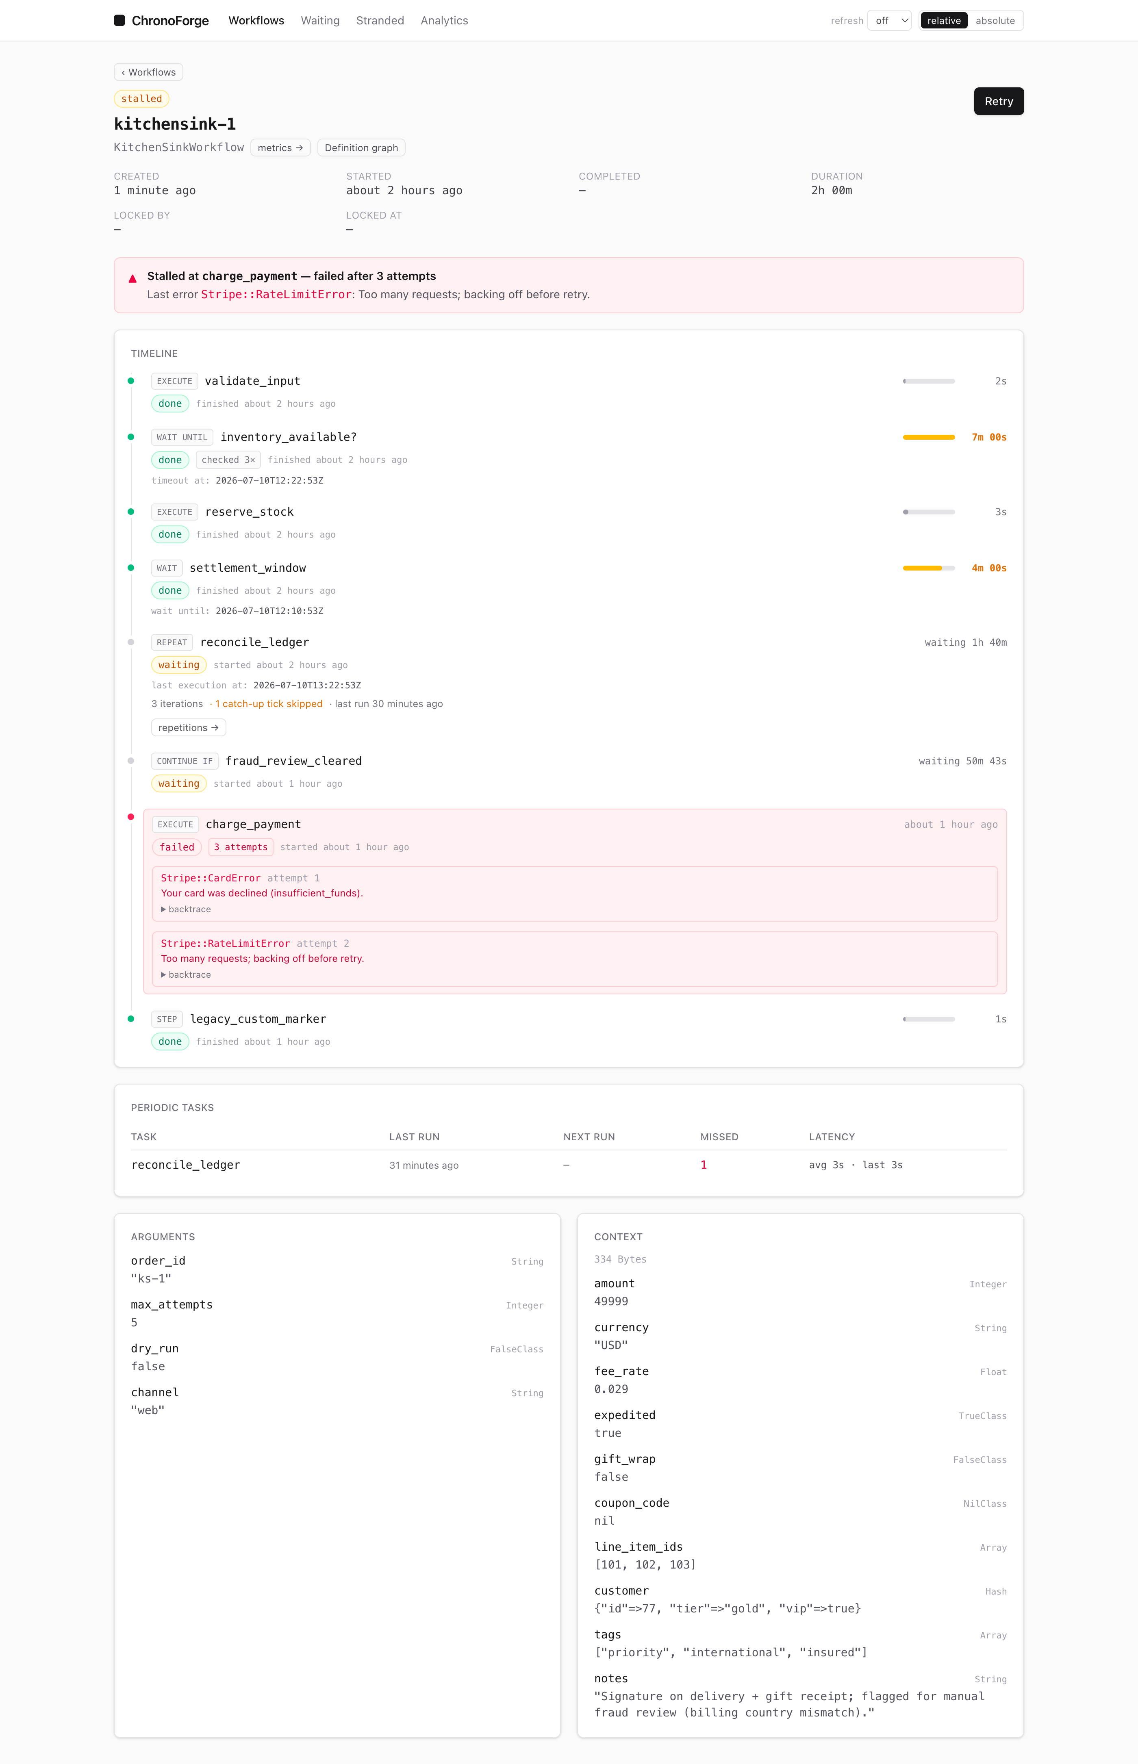Click the tags array value
1138x1764 pixels.
tap(731, 1653)
